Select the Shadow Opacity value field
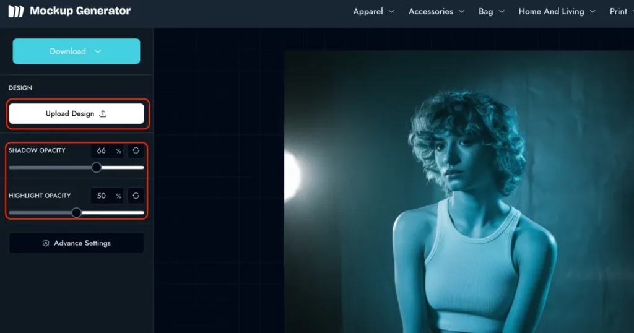Image resolution: width=634 pixels, height=333 pixels. [x=102, y=150]
